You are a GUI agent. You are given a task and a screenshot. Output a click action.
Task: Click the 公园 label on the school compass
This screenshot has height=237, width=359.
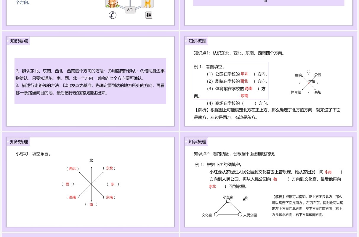tap(318, 75)
